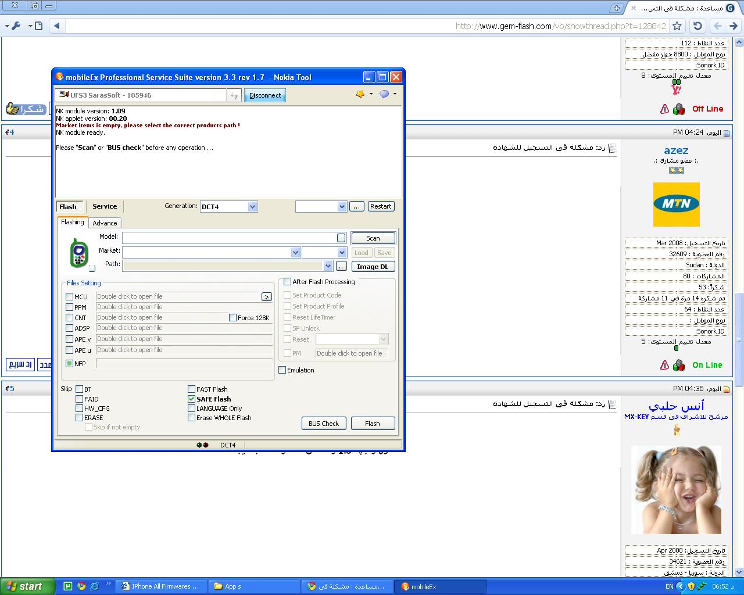Screen dimensions: 744x595
Task: Tick the CNT file checkbox
Action: click(70, 318)
